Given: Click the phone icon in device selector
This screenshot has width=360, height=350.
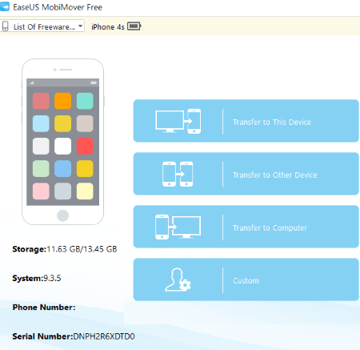Looking at the screenshot, I should [x=5, y=26].
